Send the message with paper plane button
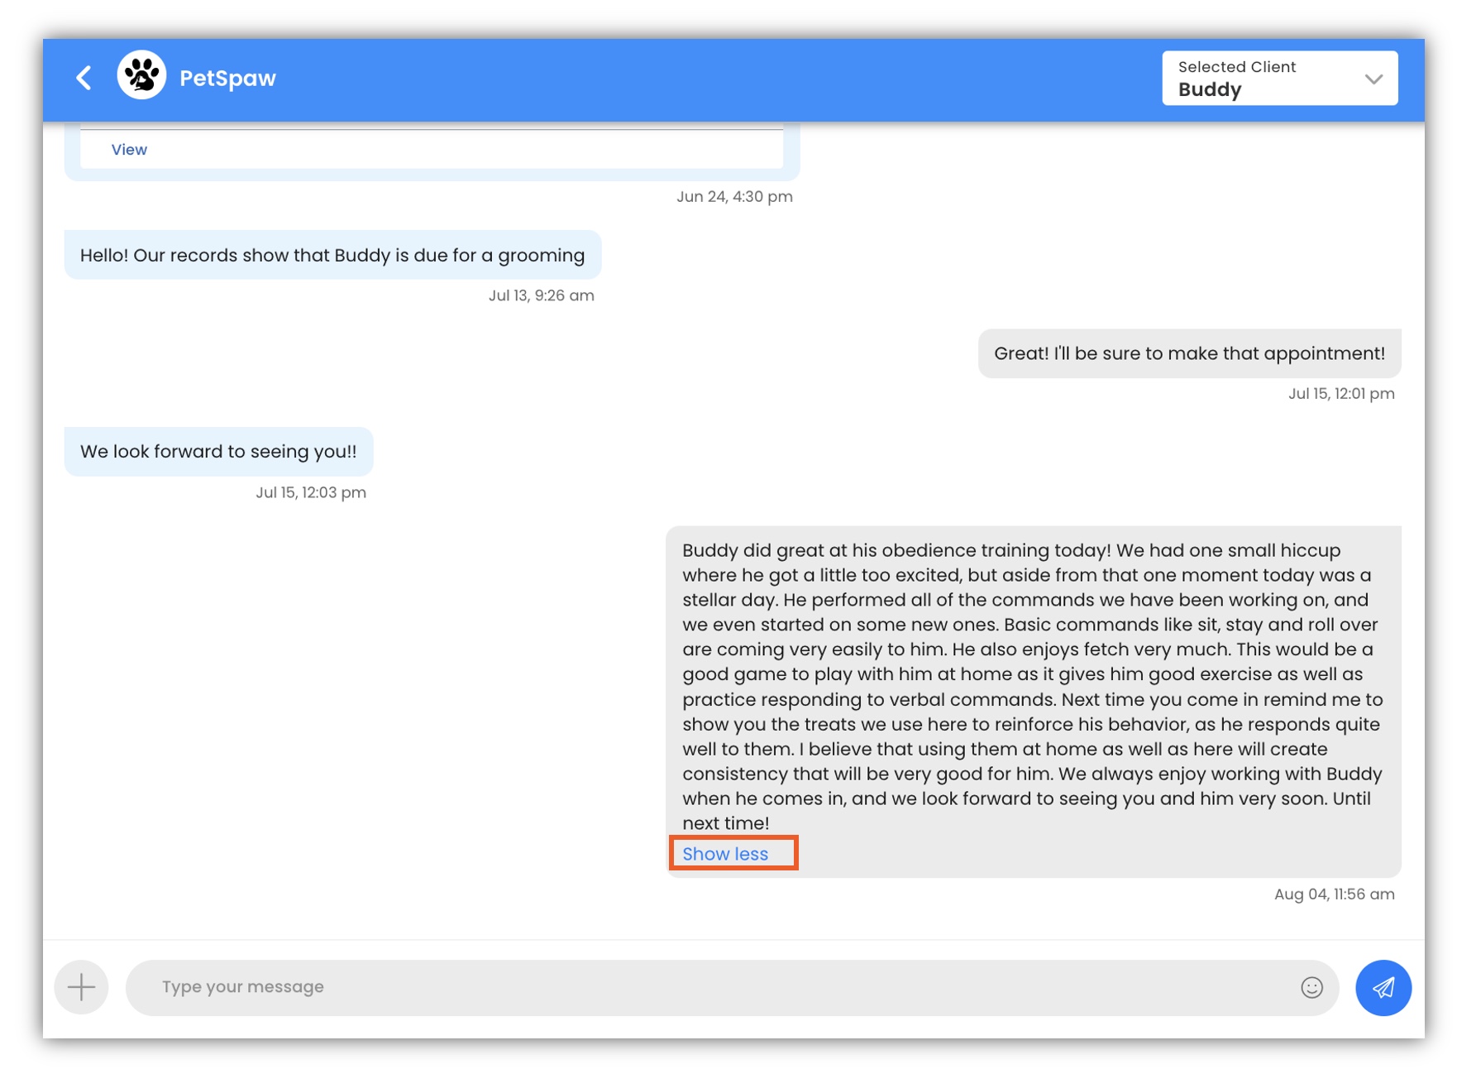 tap(1383, 987)
